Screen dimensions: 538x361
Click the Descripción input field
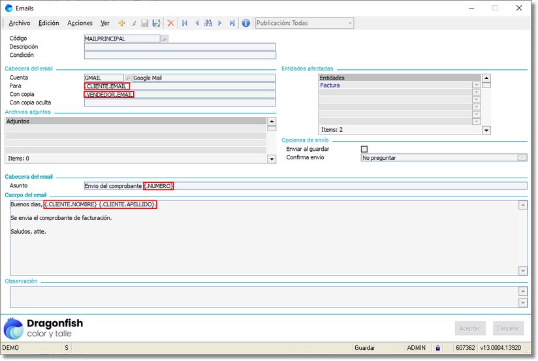point(180,46)
